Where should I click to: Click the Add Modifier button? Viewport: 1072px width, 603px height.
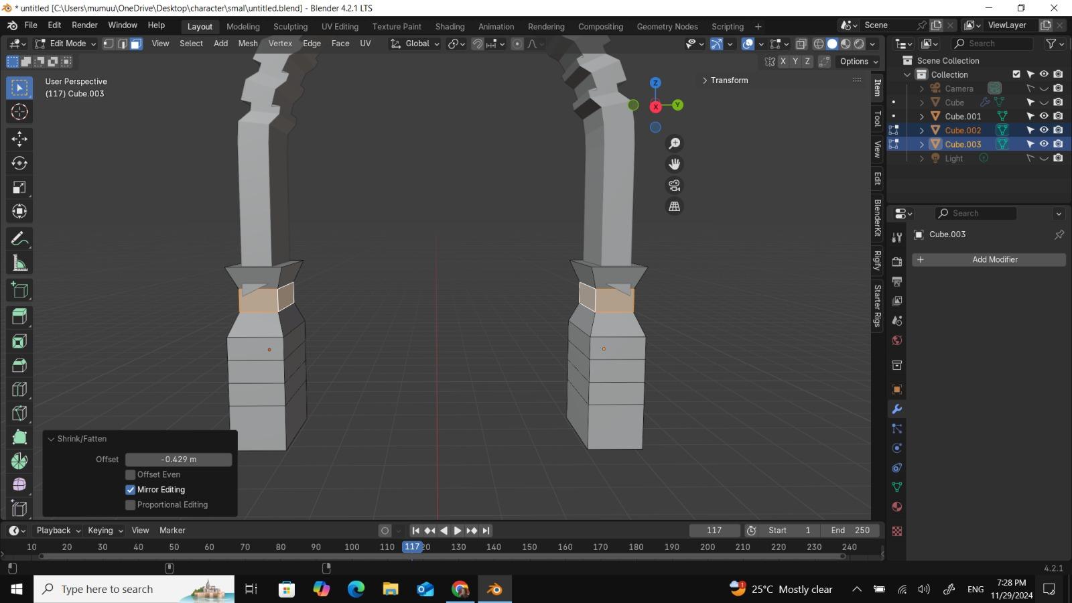coord(989,260)
